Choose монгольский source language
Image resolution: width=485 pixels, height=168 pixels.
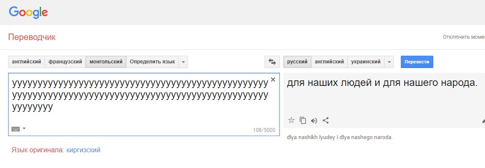point(106,62)
